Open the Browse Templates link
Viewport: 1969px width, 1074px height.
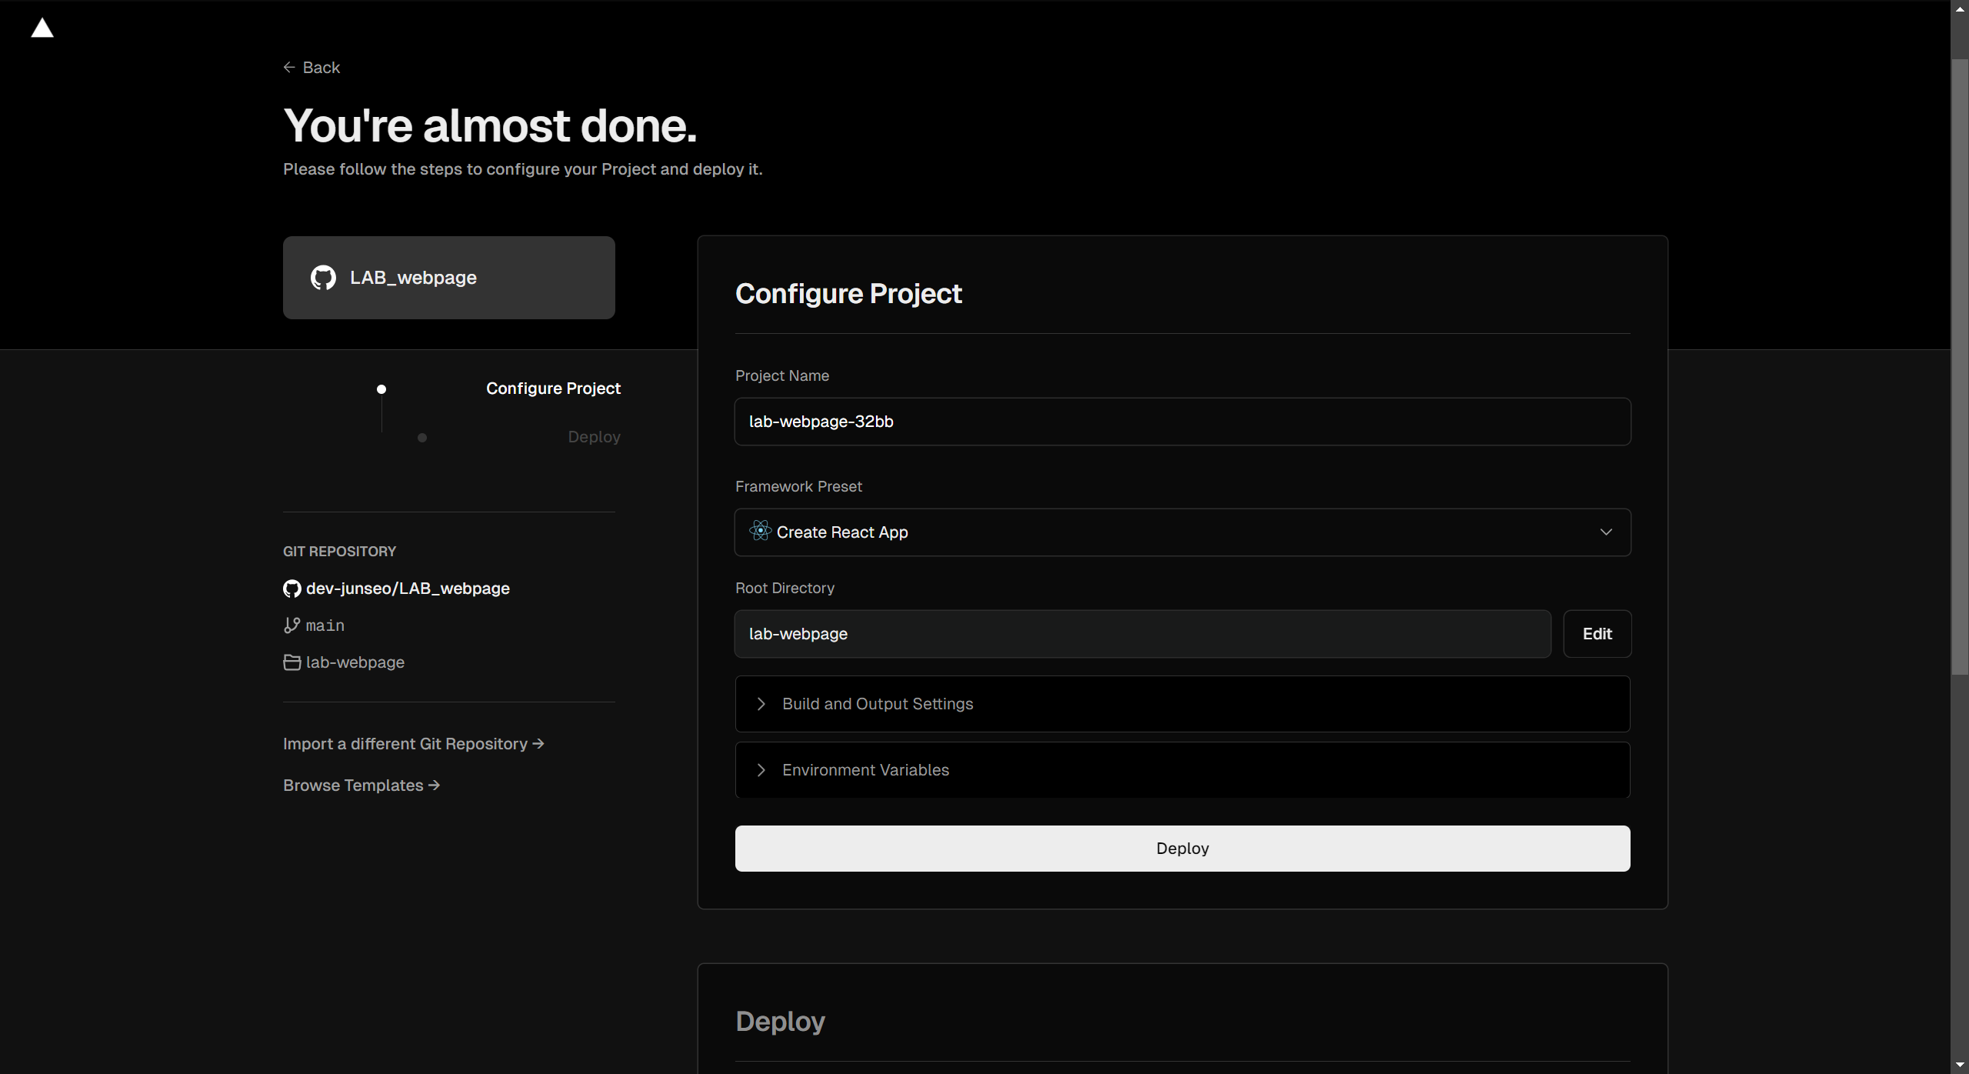[x=361, y=785]
